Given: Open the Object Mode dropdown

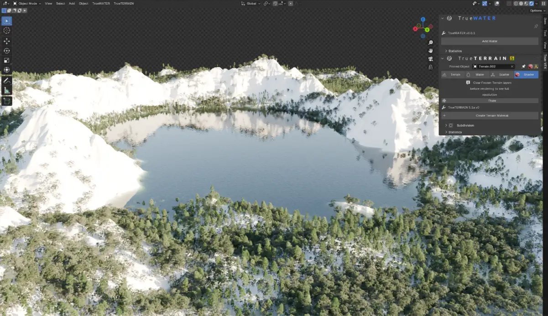Looking at the screenshot, I should [27, 3].
